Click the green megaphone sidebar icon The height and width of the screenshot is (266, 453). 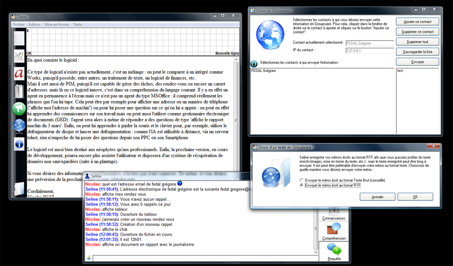point(19,109)
